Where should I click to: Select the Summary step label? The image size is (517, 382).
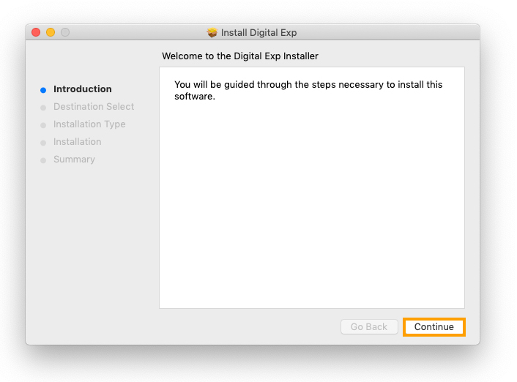(74, 160)
